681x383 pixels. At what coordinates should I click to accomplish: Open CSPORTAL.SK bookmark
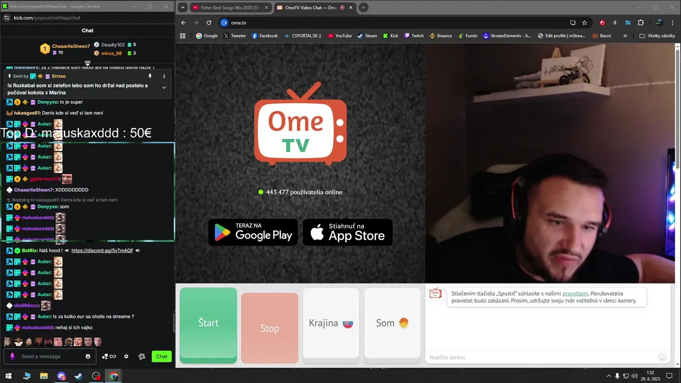tap(303, 36)
